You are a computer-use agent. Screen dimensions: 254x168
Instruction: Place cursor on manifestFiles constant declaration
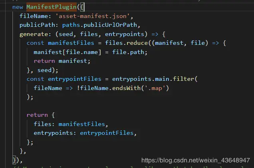71,43
